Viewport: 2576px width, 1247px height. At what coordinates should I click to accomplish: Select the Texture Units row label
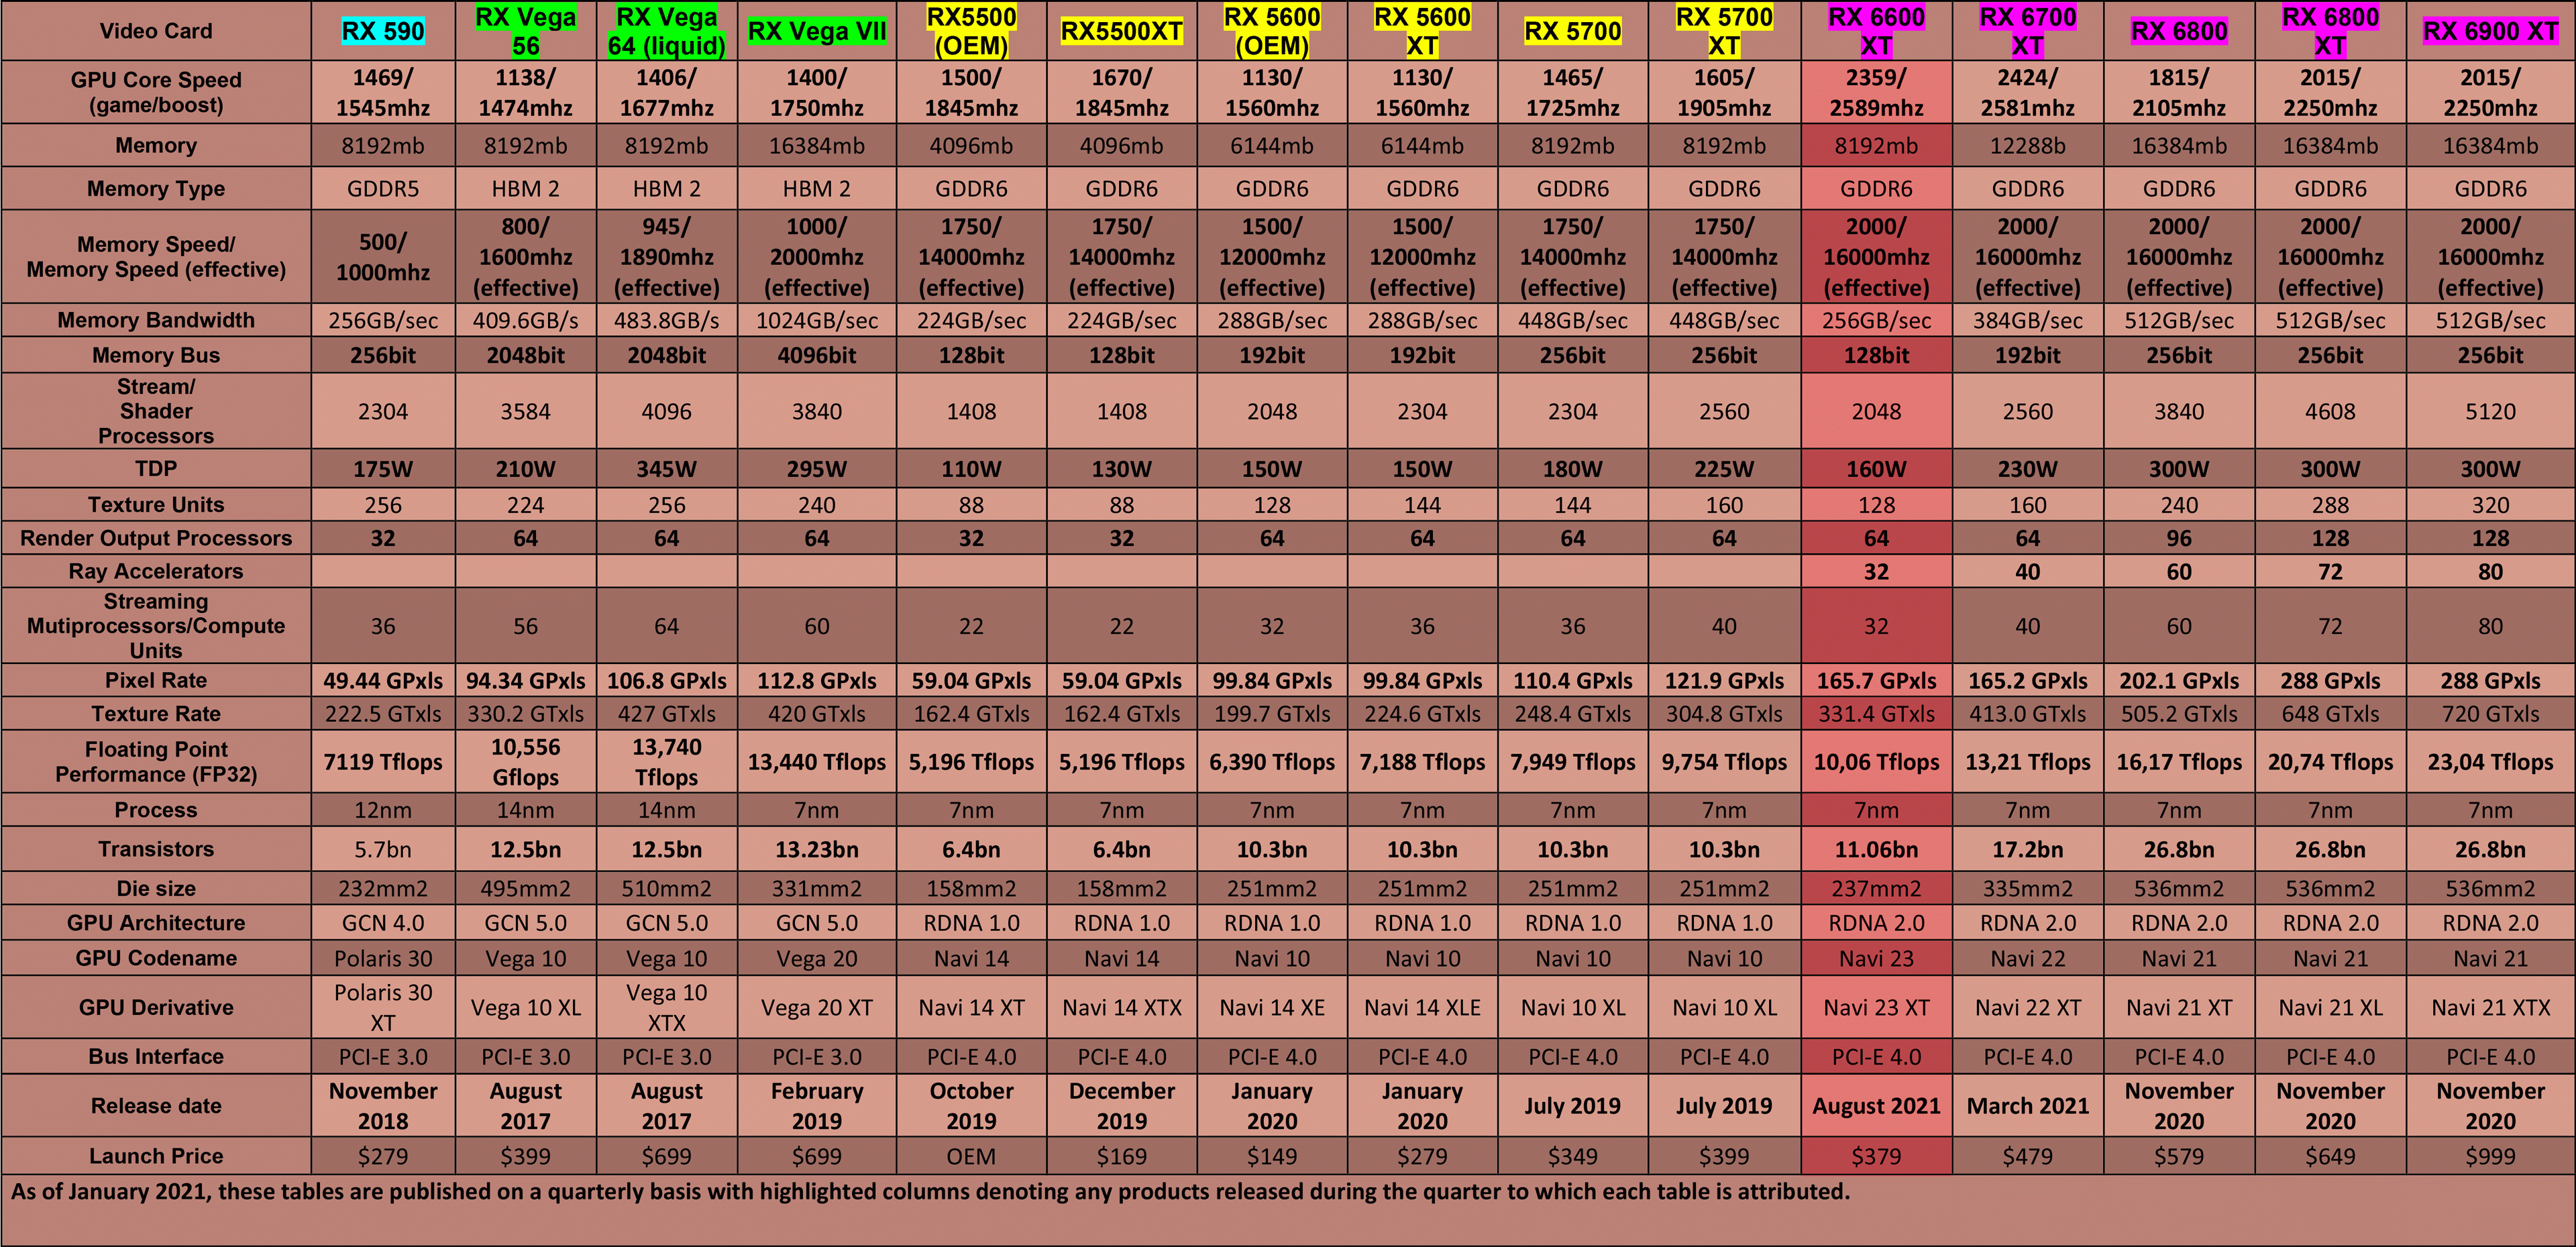click(156, 504)
